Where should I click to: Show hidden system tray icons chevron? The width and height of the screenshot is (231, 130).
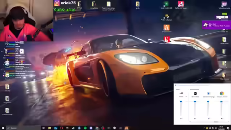204,128
